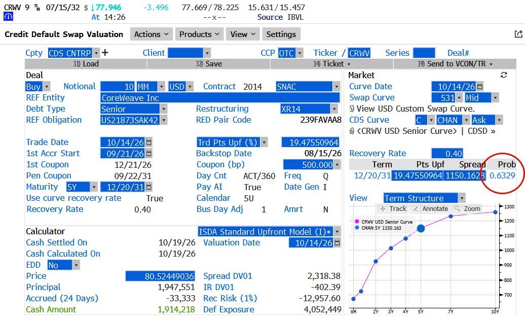Open the Trade Date calendar icon
This screenshot has height=321, width=525.
pyautogui.click(x=149, y=142)
